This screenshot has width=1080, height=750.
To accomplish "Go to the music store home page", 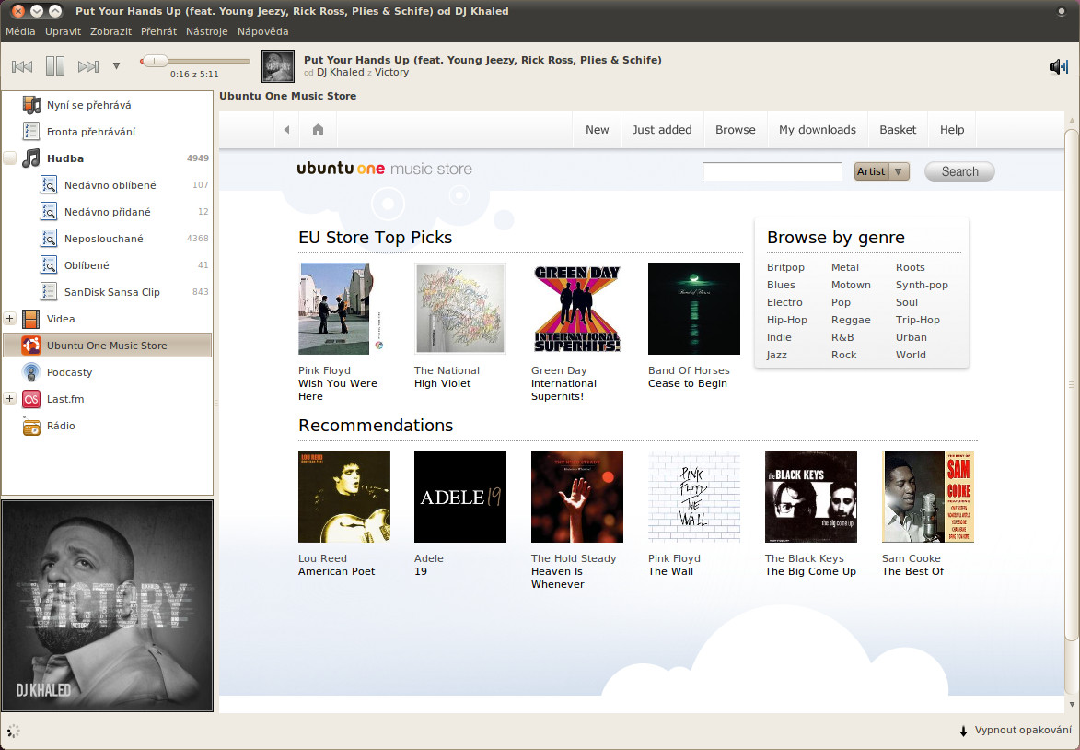I will click(318, 130).
